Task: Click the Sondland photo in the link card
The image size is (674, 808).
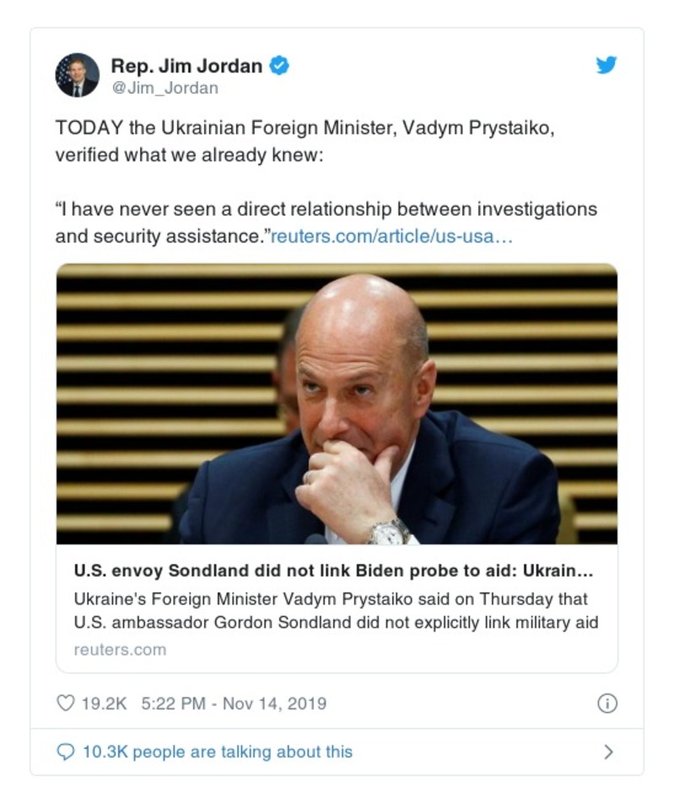Action: [x=337, y=404]
